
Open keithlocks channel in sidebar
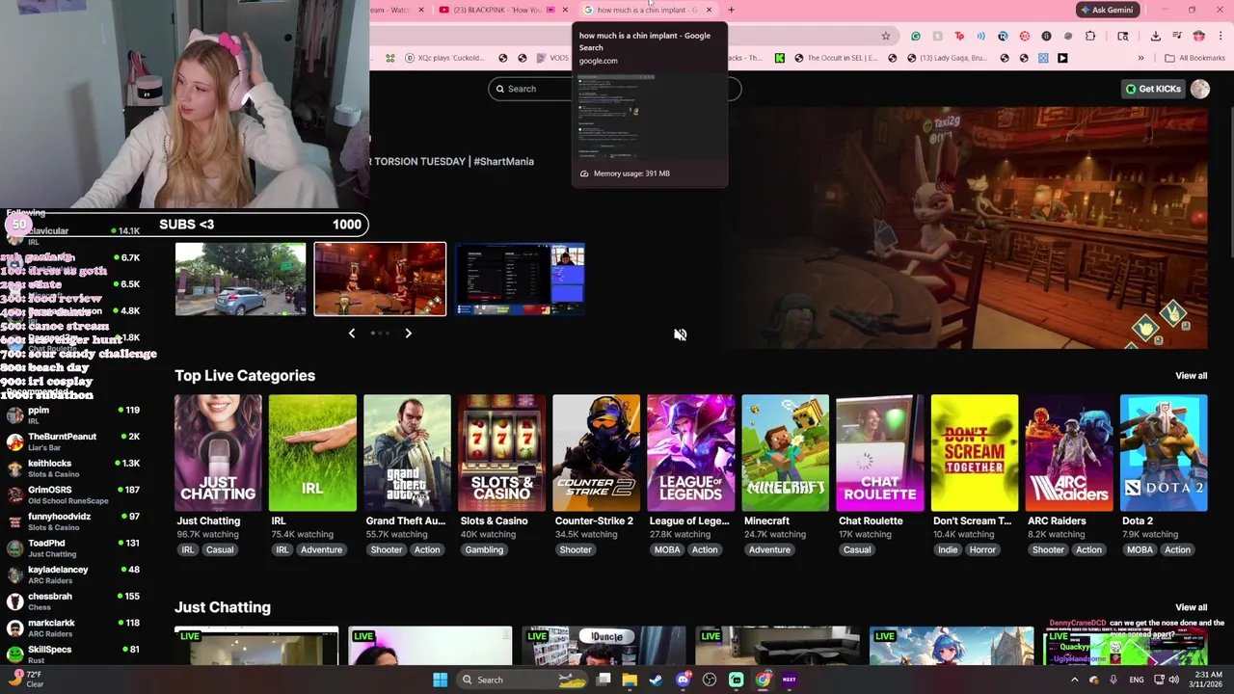(74, 468)
